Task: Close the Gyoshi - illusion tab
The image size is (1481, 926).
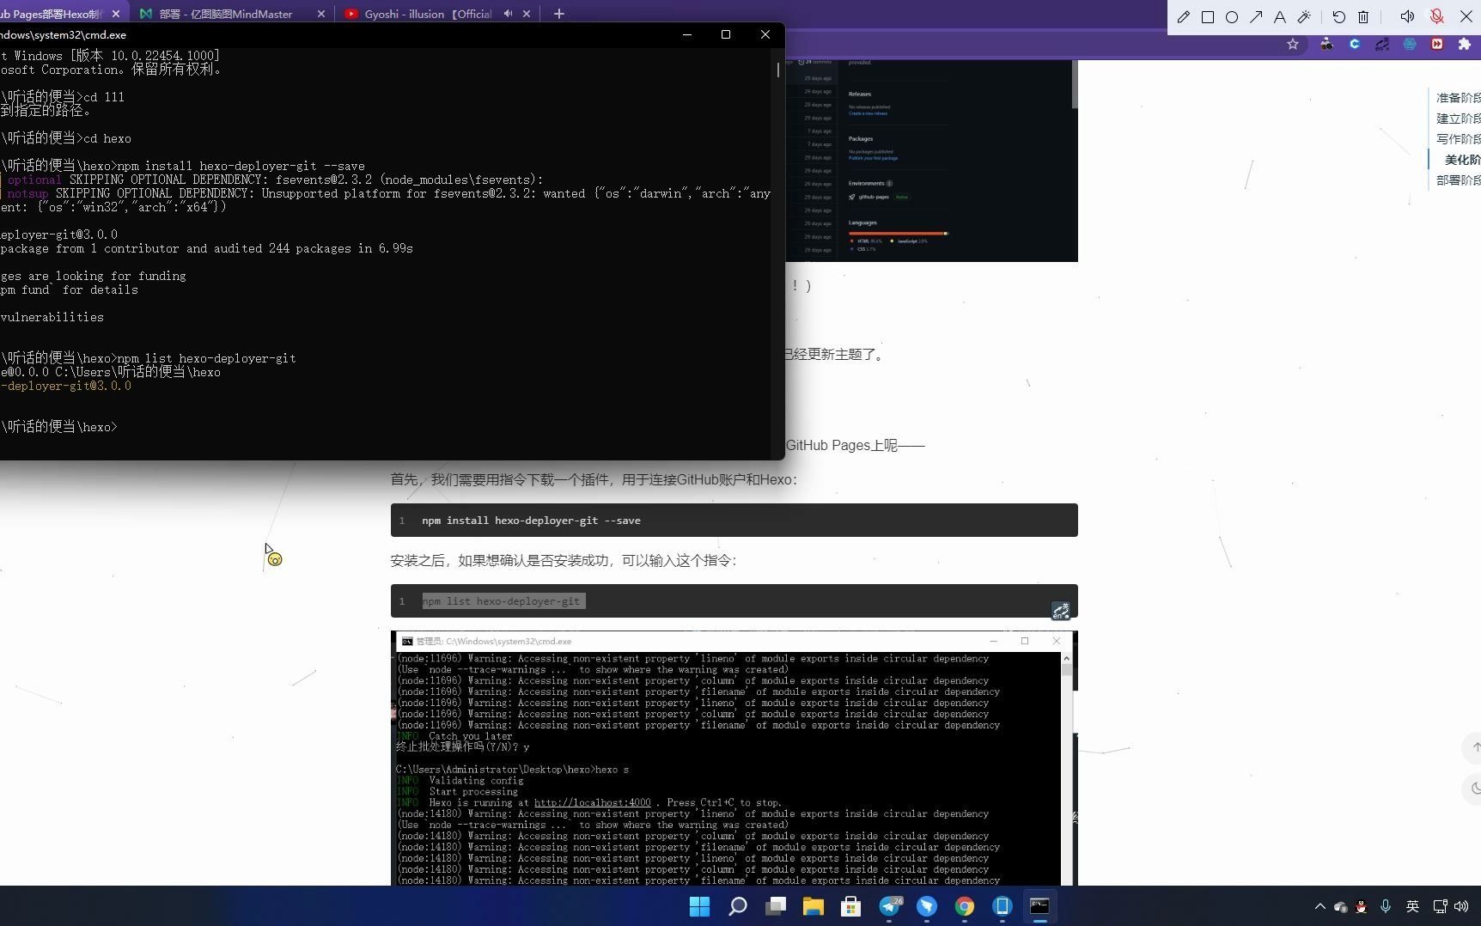Action: [527, 14]
